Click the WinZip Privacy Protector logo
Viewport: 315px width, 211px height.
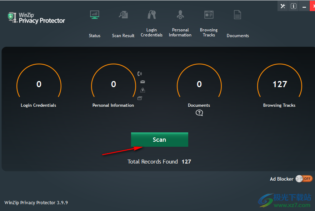36,18
